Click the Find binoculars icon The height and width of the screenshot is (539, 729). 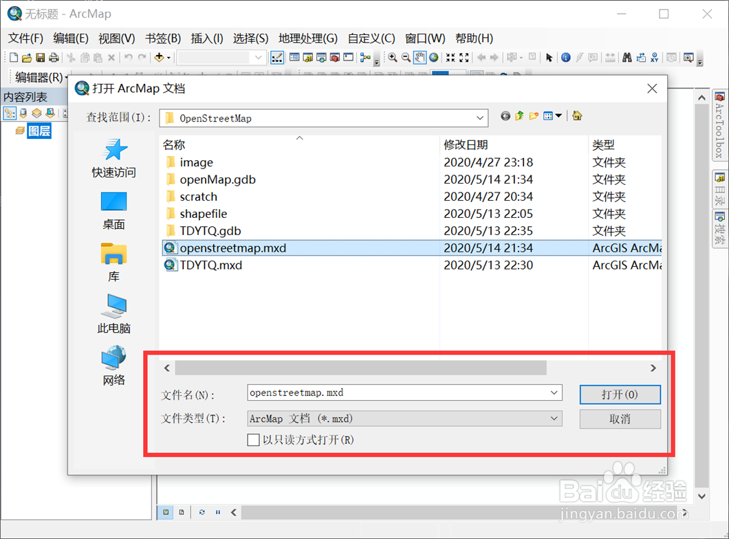627,57
